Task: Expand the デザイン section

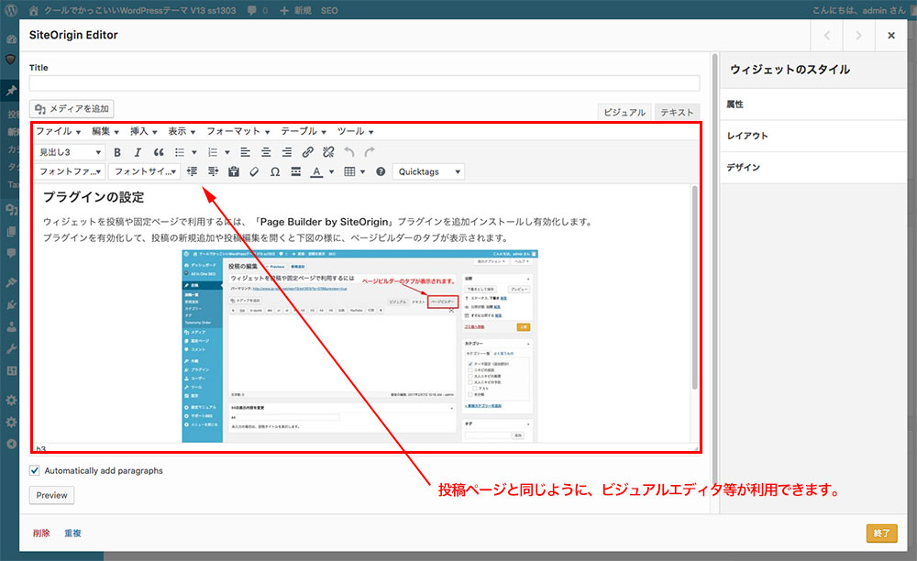Action: point(813,167)
